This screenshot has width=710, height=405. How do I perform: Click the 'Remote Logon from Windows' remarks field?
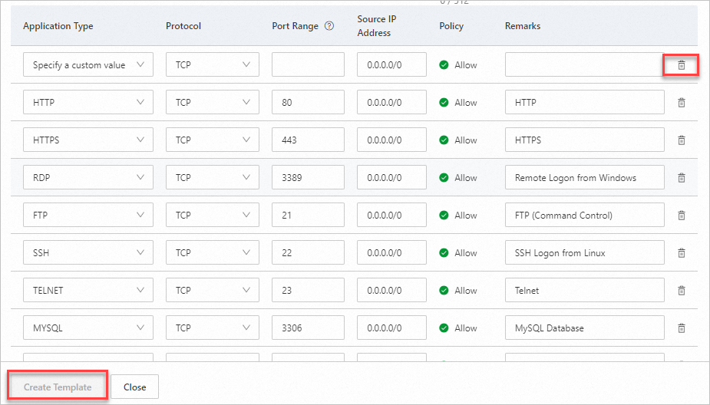[584, 178]
